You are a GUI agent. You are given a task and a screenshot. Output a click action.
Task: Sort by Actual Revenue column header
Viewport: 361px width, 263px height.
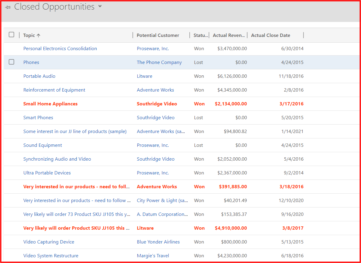point(229,35)
